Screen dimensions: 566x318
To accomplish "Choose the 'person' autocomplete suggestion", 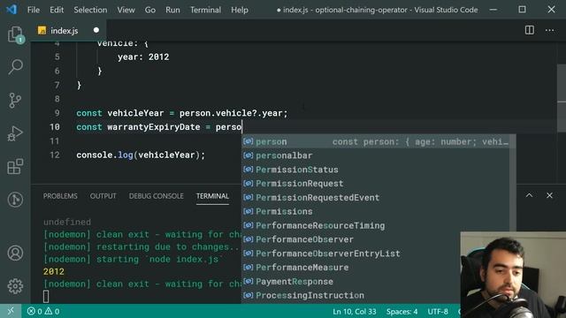I will tap(375, 141).
